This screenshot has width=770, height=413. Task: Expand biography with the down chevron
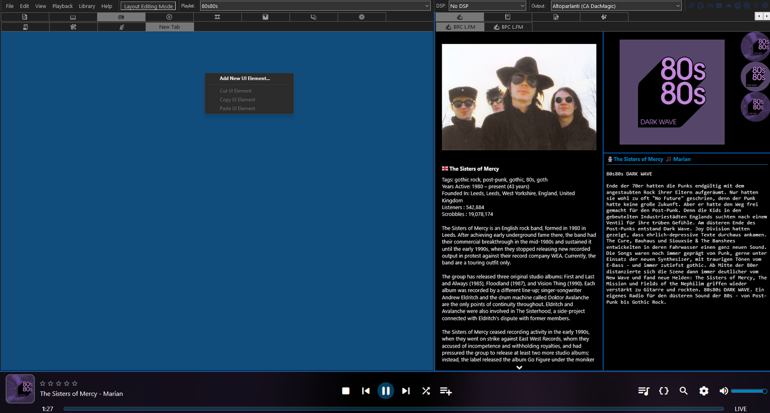(x=519, y=367)
